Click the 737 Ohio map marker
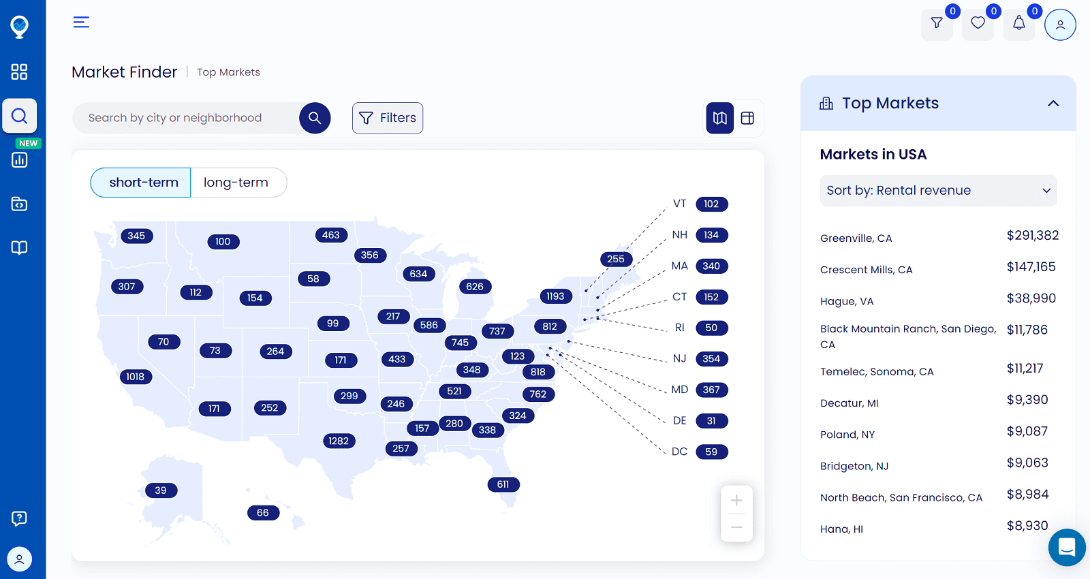The image size is (1090, 579). pos(497,331)
